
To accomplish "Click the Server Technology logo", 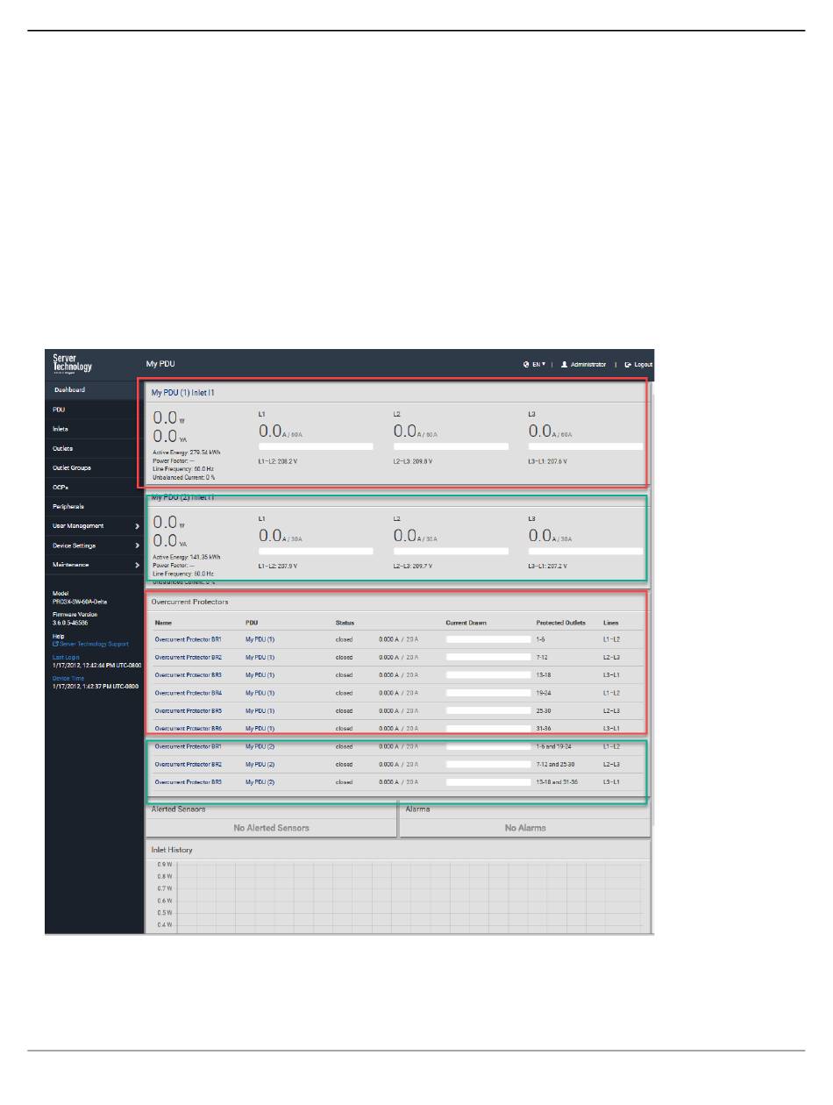I will pos(72,363).
